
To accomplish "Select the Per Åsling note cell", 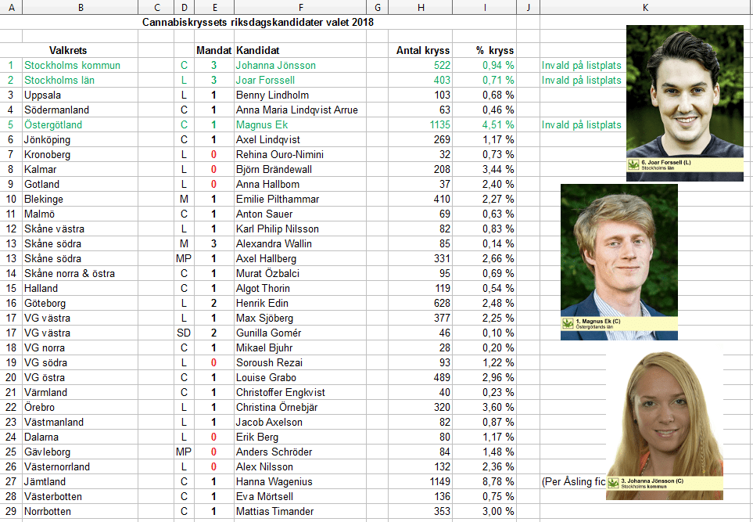I will pos(572,482).
